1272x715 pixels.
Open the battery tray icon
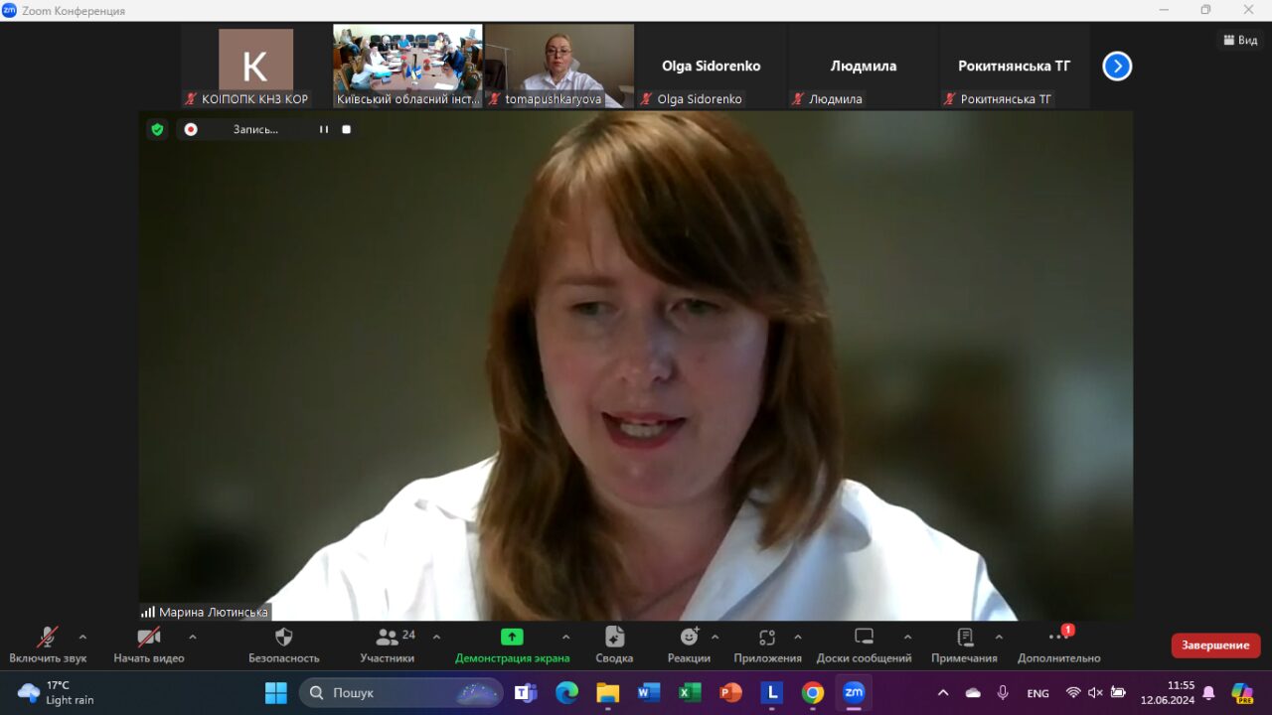click(1118, 692)
